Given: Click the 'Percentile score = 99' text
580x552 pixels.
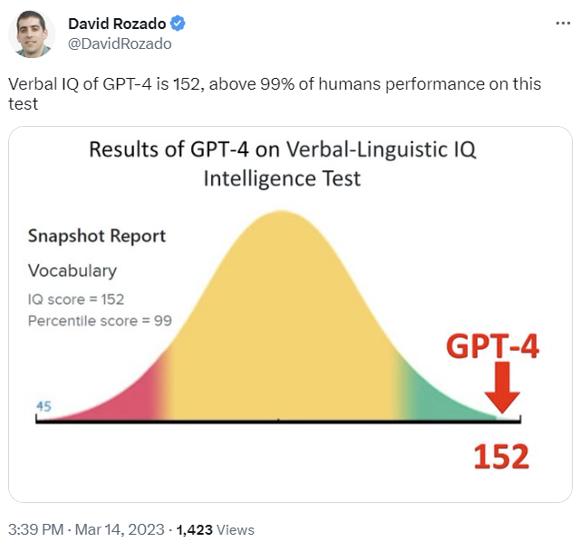Looking at the screenshot, I should tap(100, 321).
